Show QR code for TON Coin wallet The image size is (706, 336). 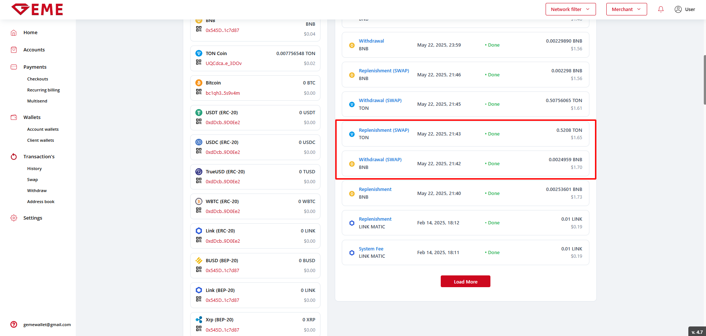[x=199, y=62]
